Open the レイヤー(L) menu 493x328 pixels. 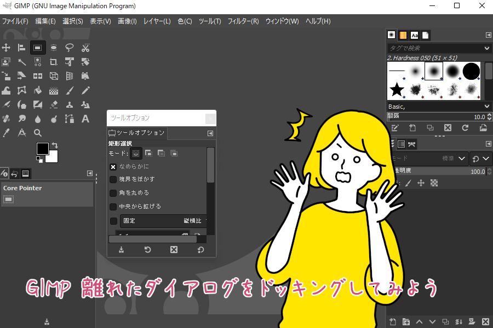click(157, 21)
